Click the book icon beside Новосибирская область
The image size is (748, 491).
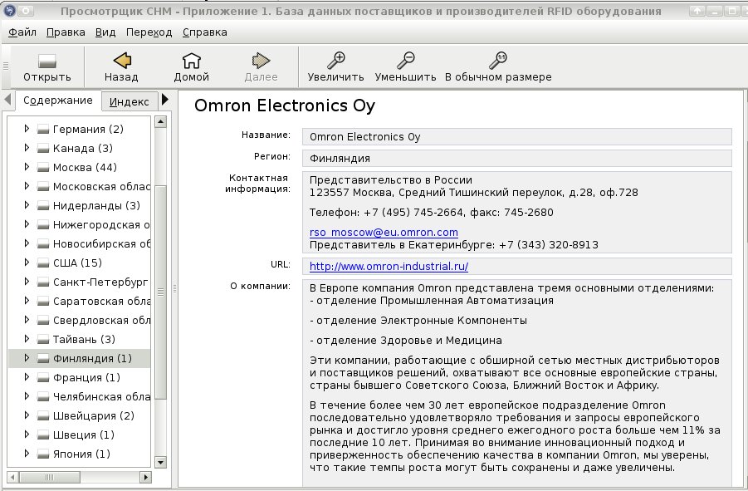pyautogui.click(x=43, y=243)
